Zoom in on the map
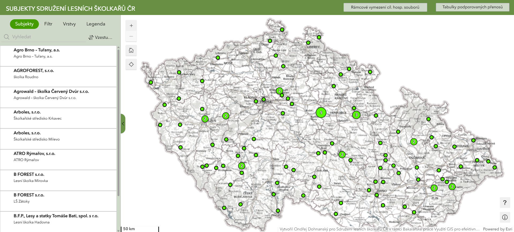This screenshot has width=514, height=232. pyautogui.click(x=131, y=26)
